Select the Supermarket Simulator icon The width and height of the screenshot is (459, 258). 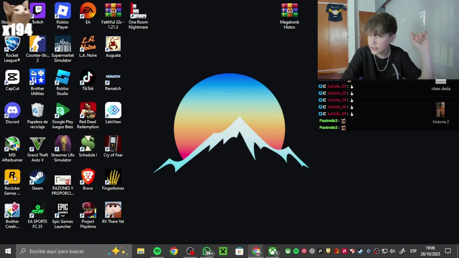[62, 49]
